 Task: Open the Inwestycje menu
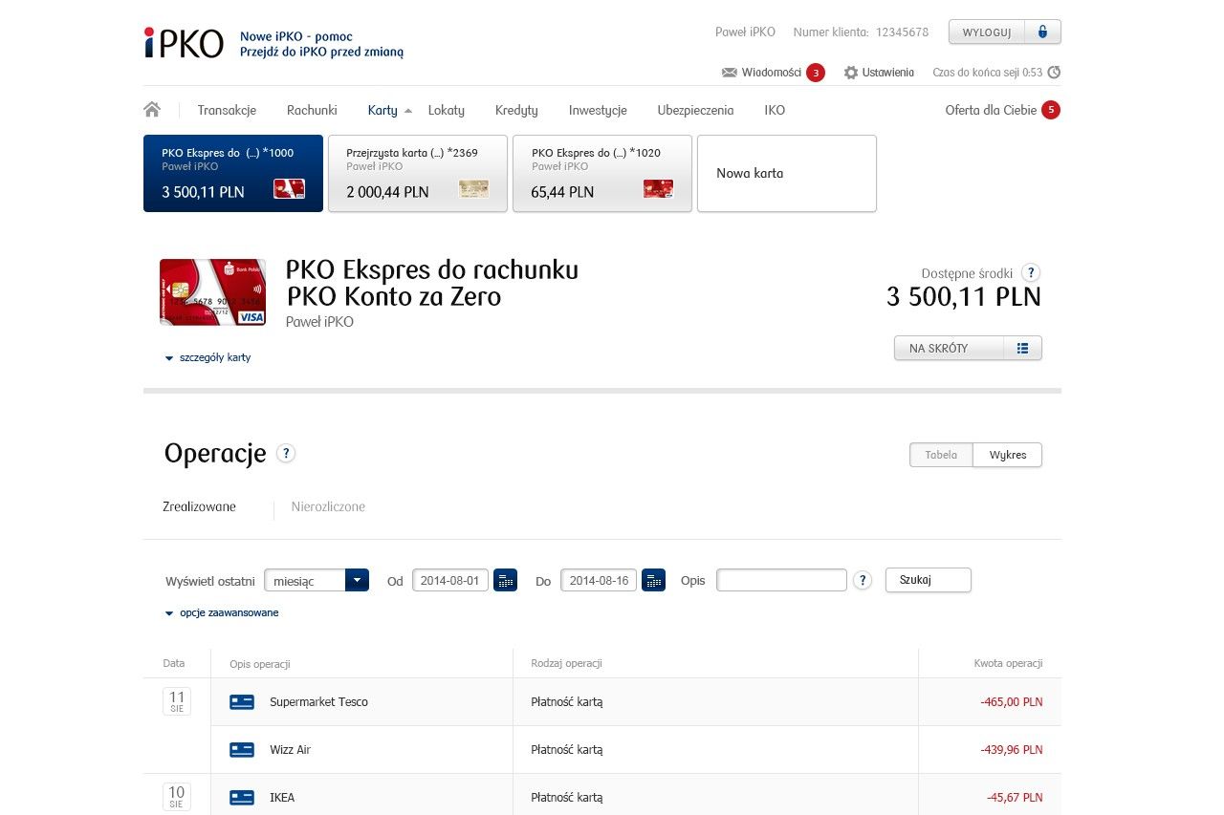click(598, 110)
